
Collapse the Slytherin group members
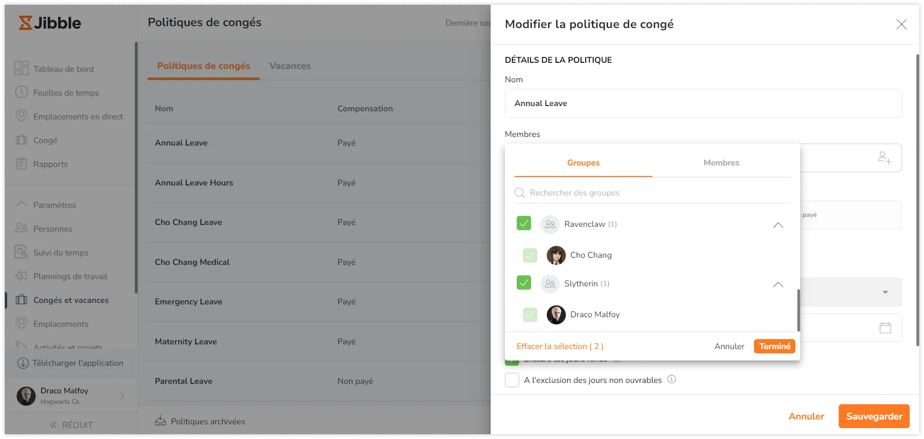[x=778, y=284]
